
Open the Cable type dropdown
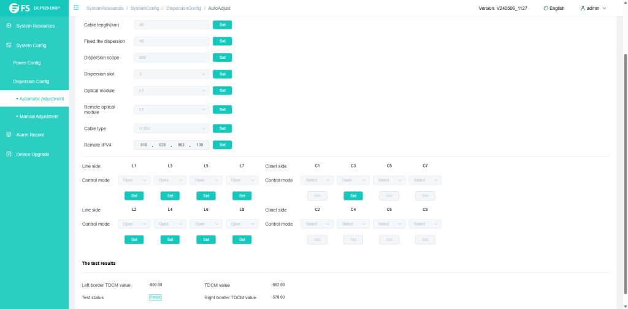(x=172, y=129)
